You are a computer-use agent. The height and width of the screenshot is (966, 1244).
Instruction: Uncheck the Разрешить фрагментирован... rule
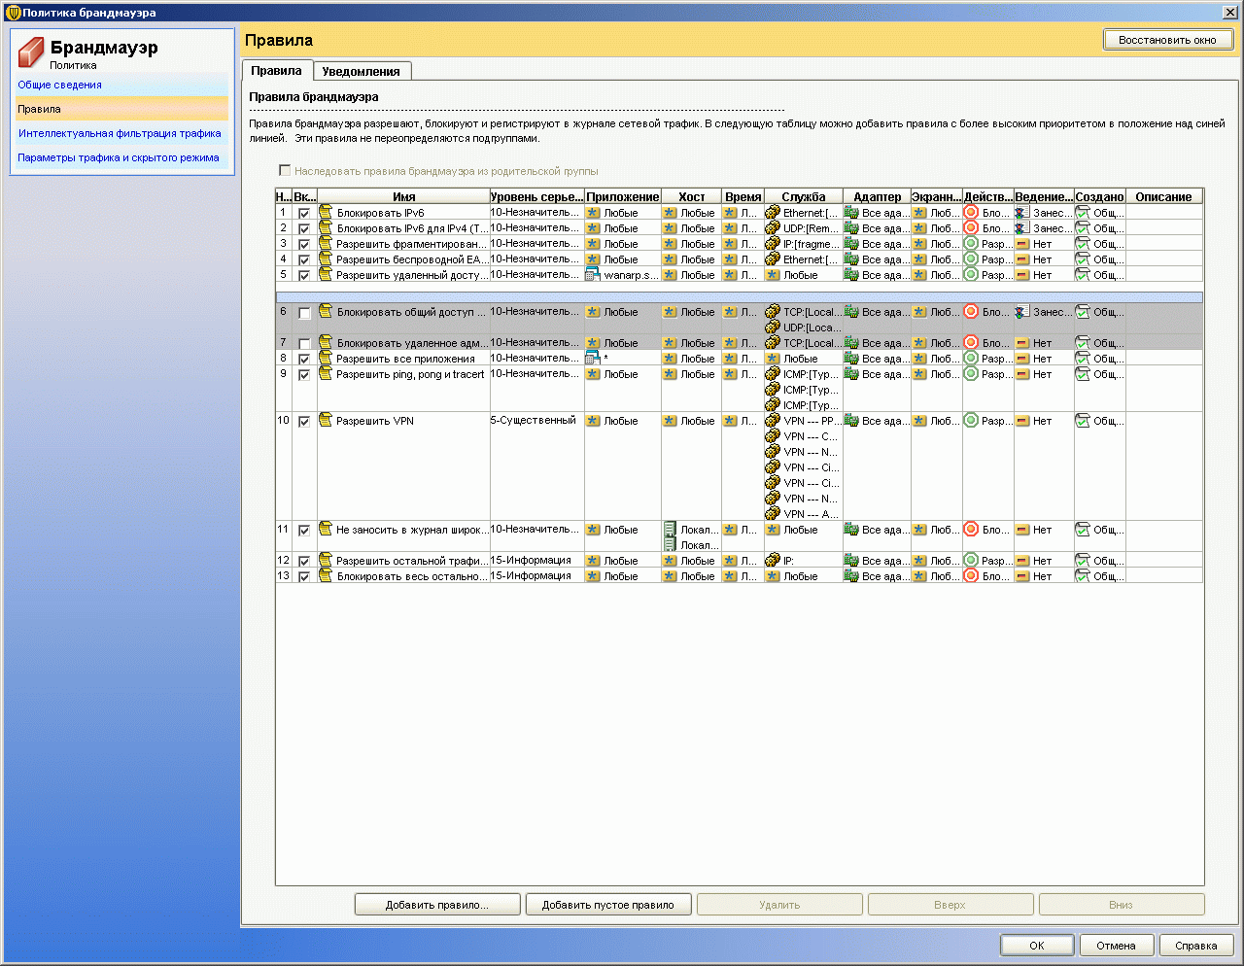304,244
